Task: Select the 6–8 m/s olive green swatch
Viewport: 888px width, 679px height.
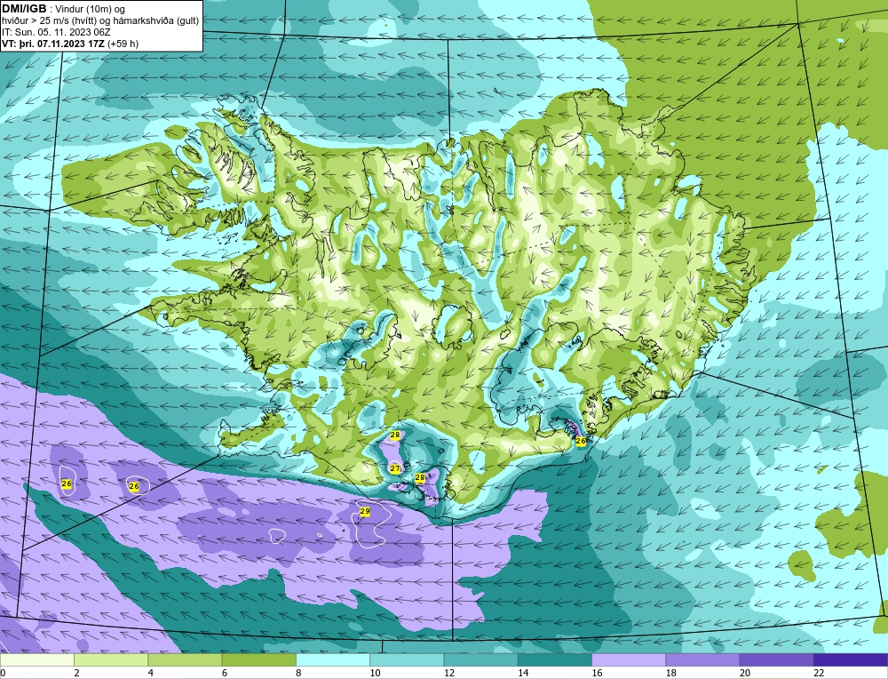Action: pyautogui.click(x=258, y=659)
